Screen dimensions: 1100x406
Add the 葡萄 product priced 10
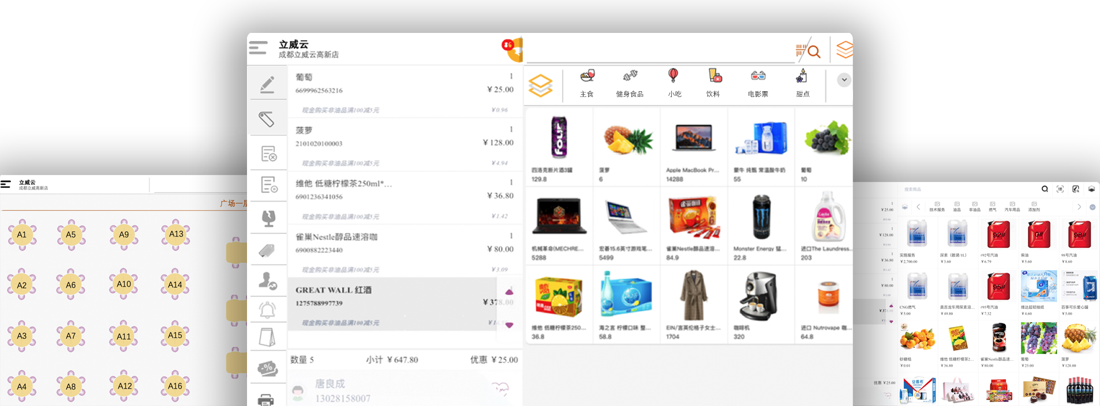click(825, 147)
